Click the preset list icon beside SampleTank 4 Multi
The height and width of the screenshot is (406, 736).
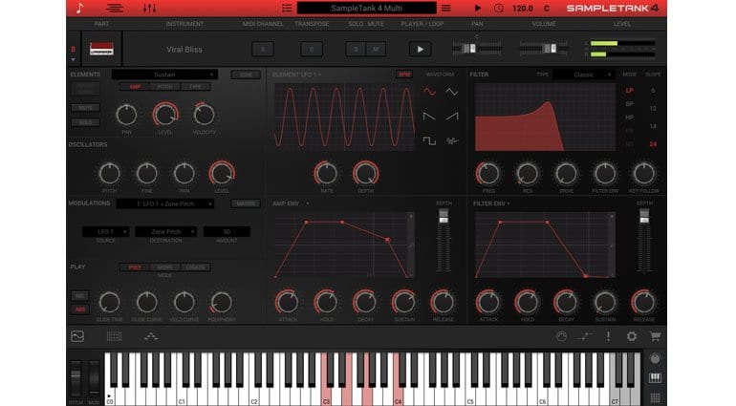(x=287, y=8)
